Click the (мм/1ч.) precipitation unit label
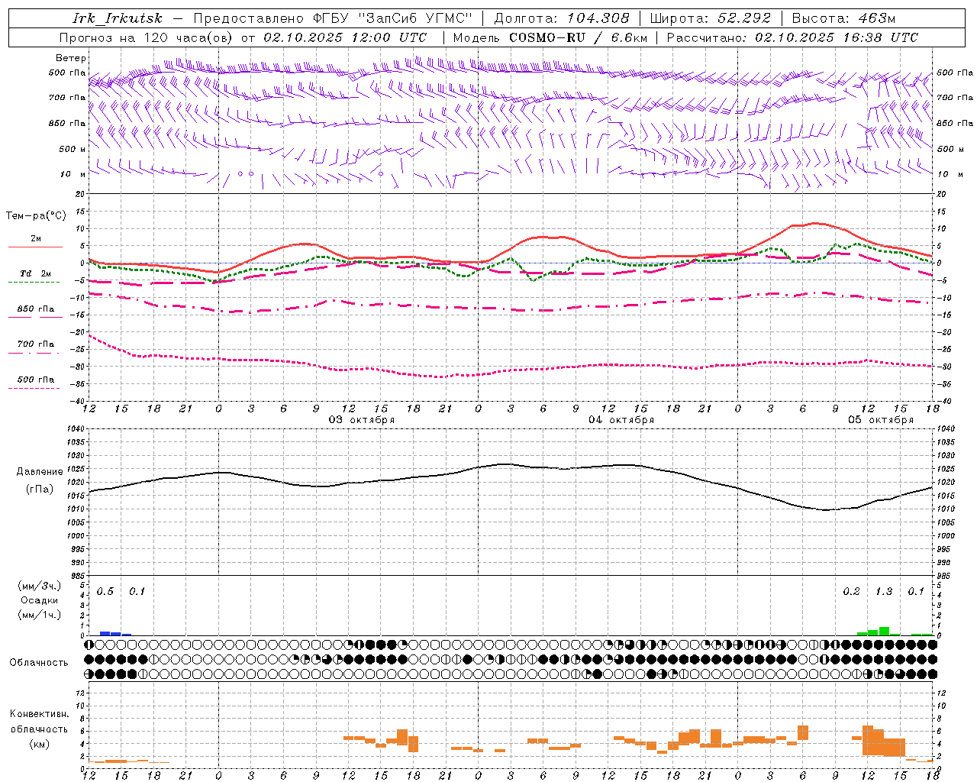977x782 pixels. [40, 614]
